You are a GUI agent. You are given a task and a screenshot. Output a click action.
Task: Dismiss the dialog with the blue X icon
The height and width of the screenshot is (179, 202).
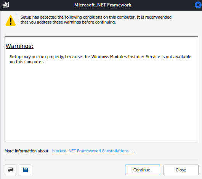[198, 5]
